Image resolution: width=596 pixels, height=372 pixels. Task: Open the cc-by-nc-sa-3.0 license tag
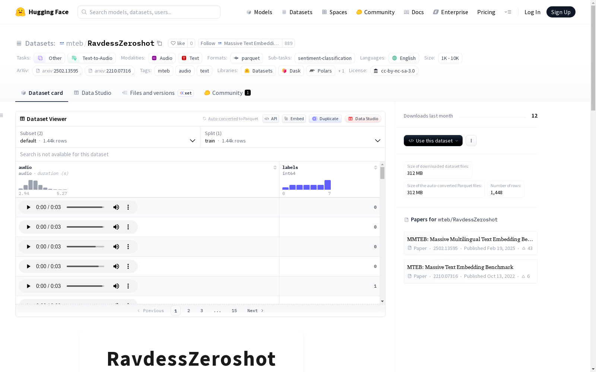tap(394, 71)
